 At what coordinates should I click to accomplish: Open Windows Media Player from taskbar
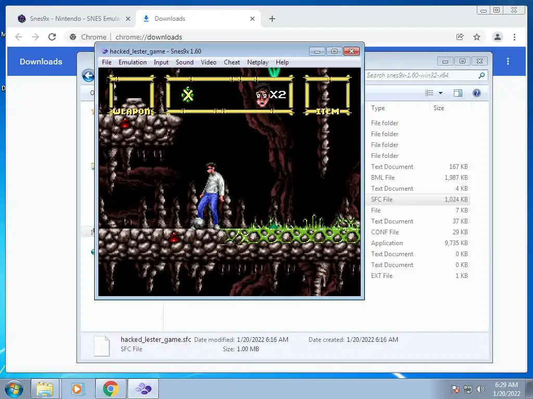coord(77,389)
